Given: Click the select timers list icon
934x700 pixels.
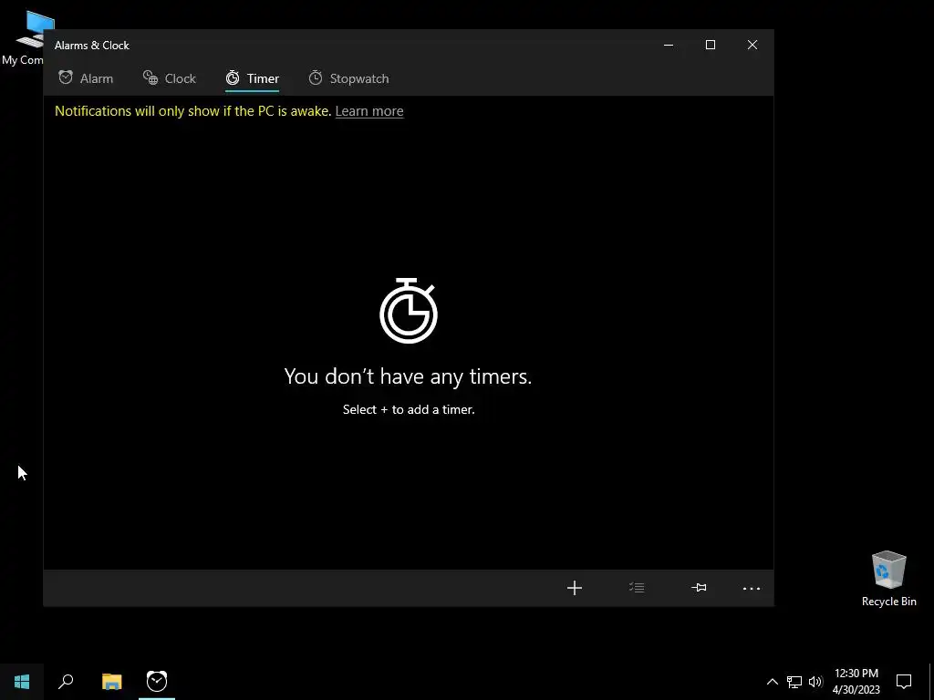Looking at the screenshot, I should pyautogui.click(x=637, y=588).
